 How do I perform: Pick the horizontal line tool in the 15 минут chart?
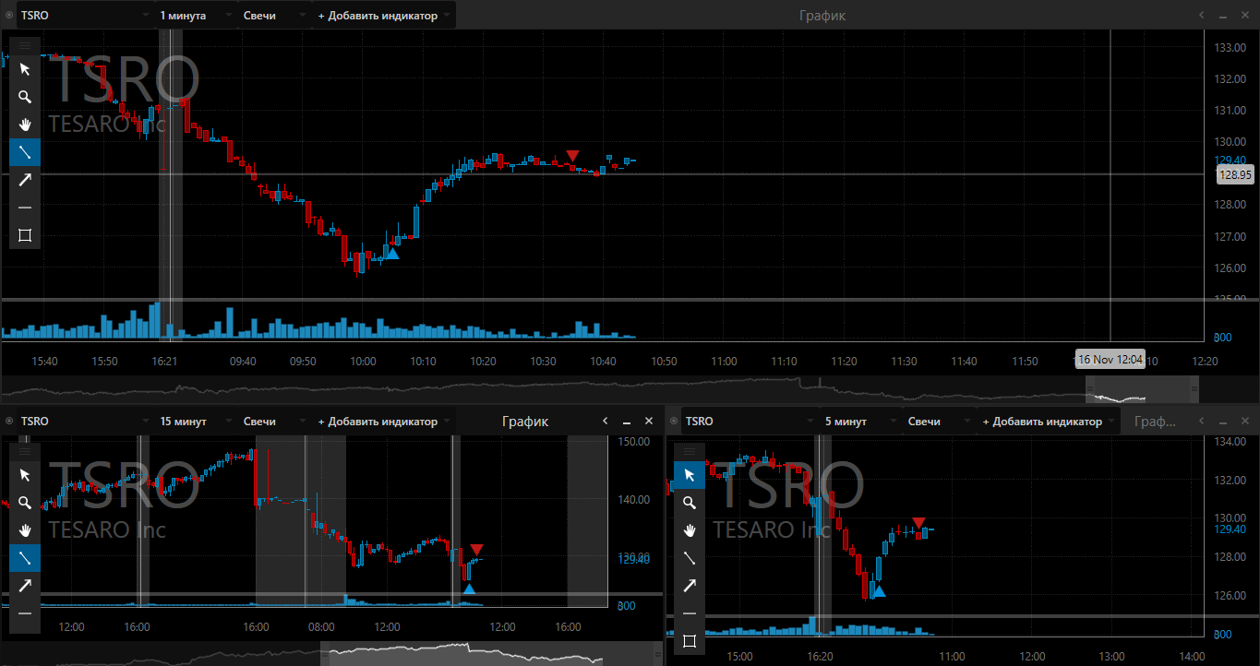pyautogui.click(x=25, y=613)
